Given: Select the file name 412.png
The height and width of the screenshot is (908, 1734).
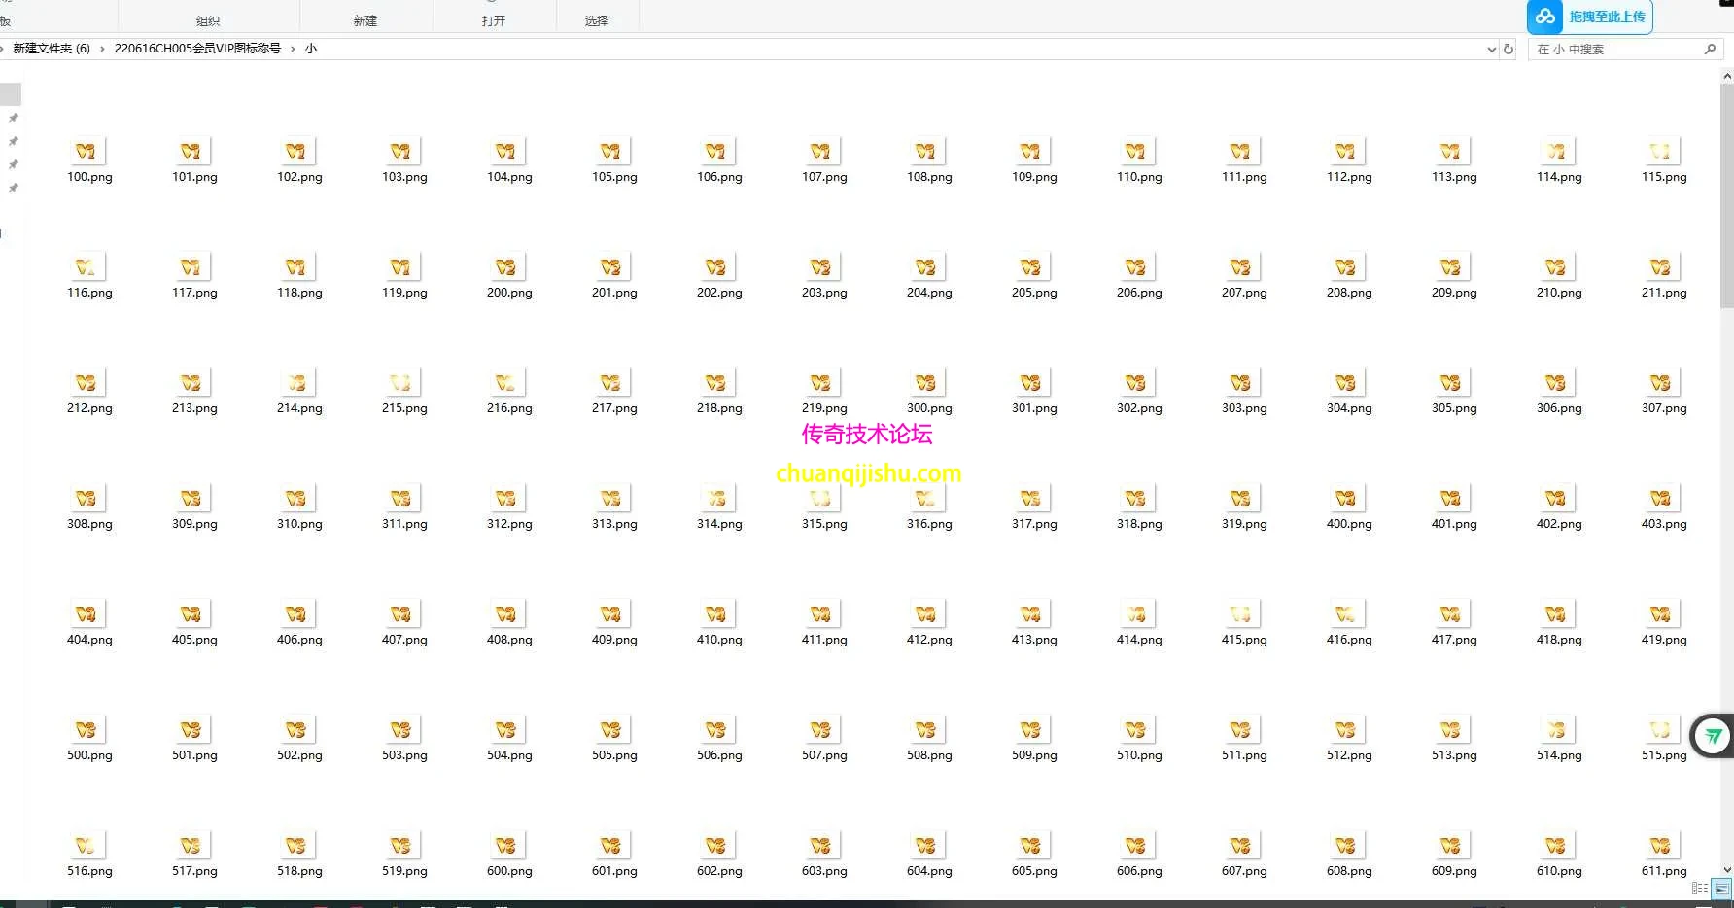Looking at the screenshot, I should (929, 640).
